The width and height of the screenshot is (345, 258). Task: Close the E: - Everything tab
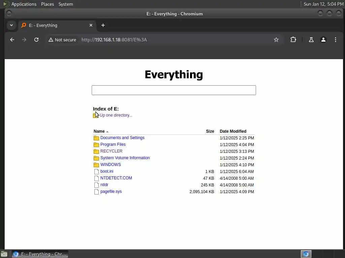point(91,25)
